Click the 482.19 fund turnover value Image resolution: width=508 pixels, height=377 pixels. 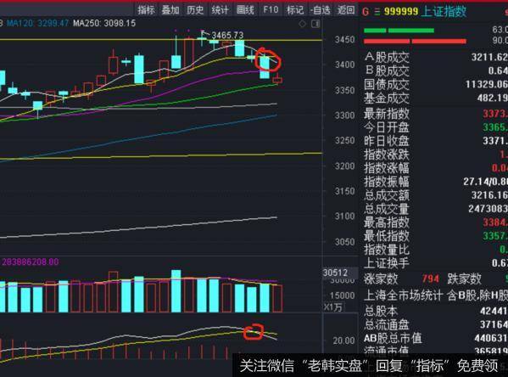pos(493,98)
